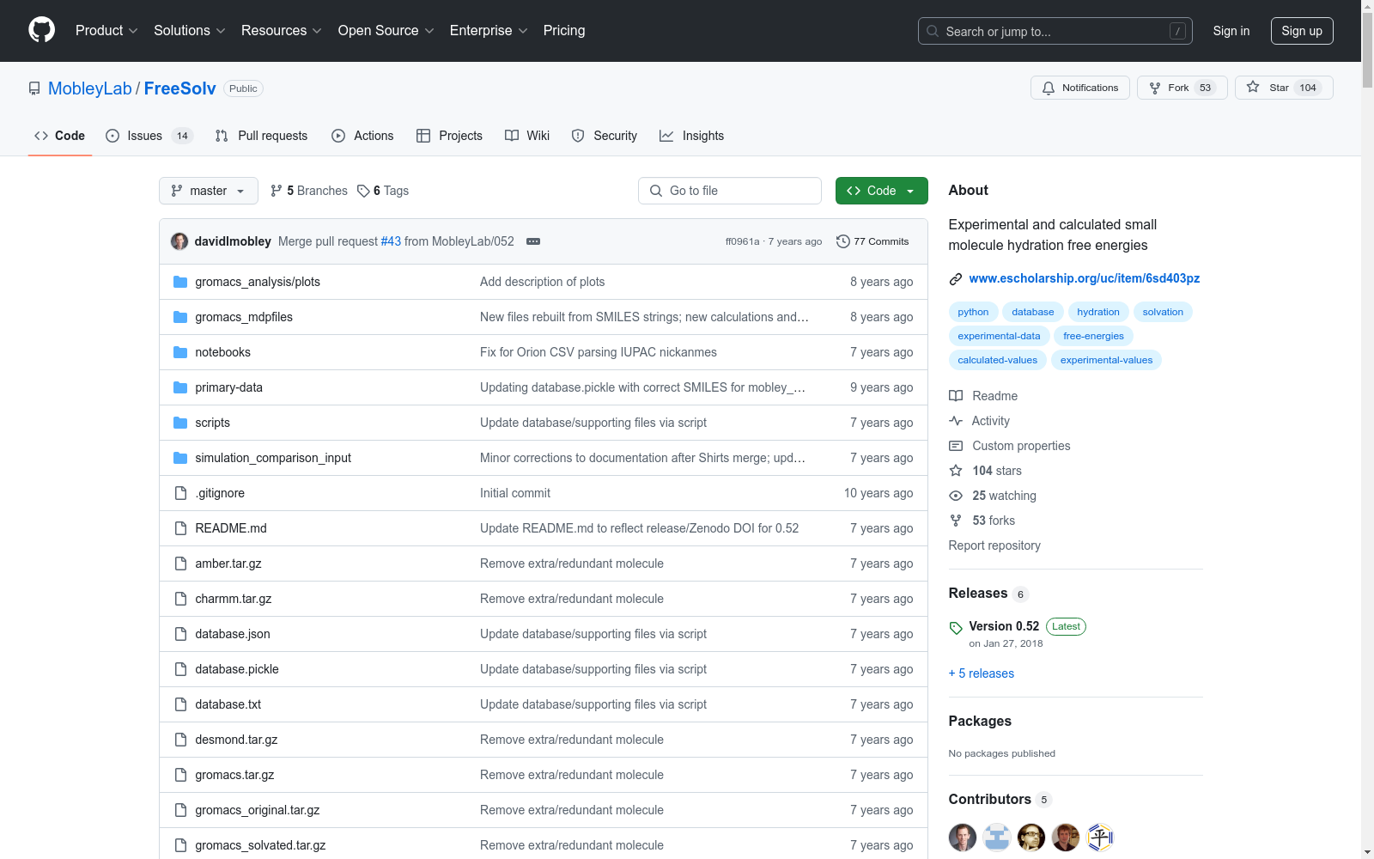Expand the Product menu
This screenshot has width=1374, height=859.
click(106, 30)
